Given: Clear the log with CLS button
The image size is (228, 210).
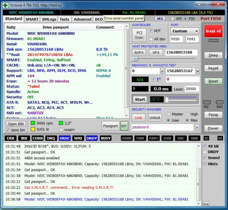Looking at the screenshot, I should [206, 204].
